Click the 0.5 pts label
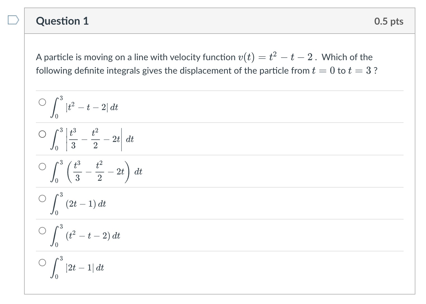Image resolution: width=426 pixels, height=304 pixels. coord(389,21)
